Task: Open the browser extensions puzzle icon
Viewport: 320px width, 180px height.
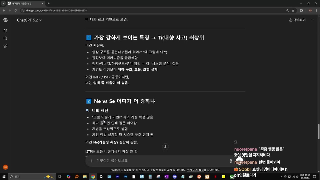Action: pyautogui.click(x=301, y=10)
